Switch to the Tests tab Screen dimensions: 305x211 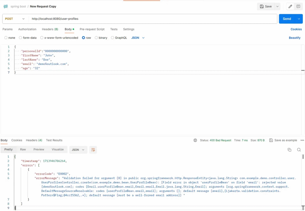coord(114,29)
